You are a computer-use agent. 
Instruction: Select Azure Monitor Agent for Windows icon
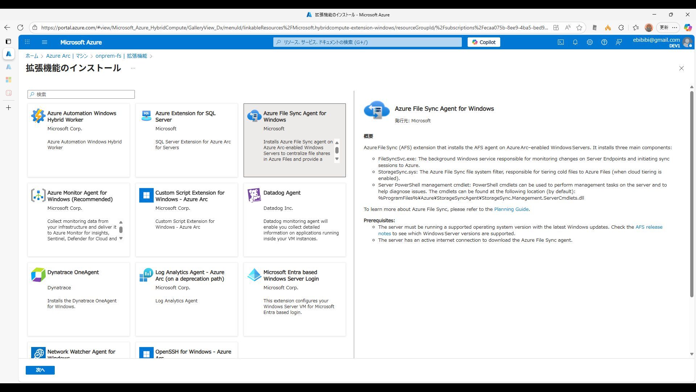(x=38, y=195)
